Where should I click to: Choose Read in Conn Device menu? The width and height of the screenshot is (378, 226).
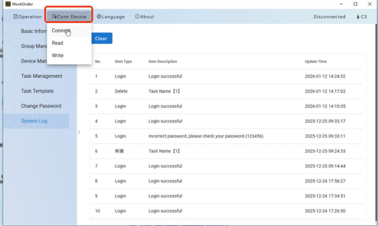(57, 43)
